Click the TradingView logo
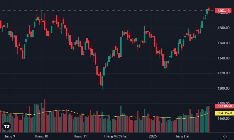This screenshot has width=234, height=140. (6, 126)
